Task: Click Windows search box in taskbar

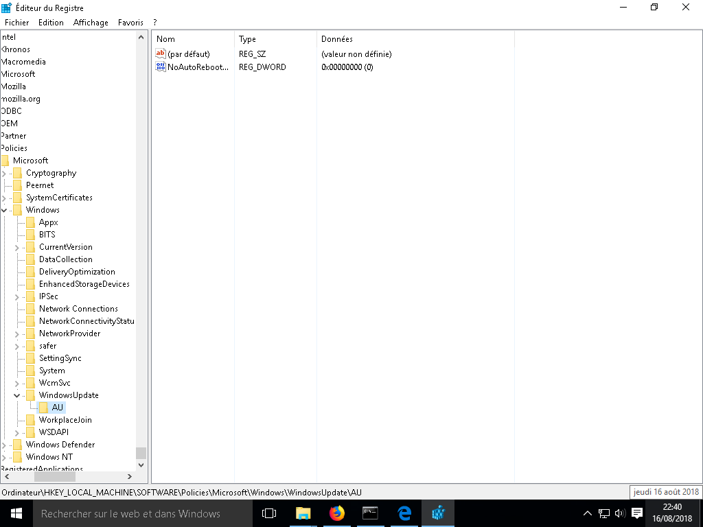Action: tap(143, 513)
